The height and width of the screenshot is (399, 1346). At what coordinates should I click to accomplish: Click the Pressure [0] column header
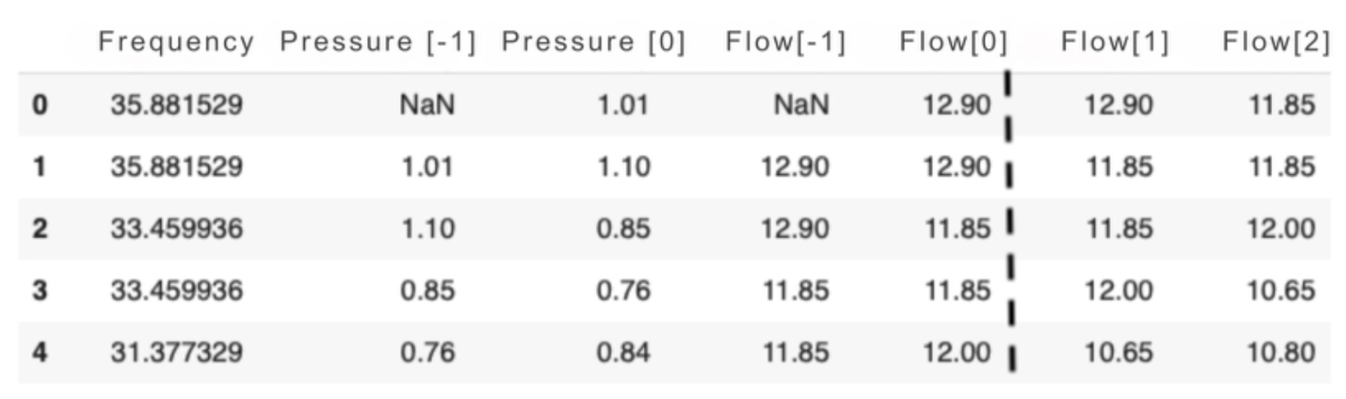coord(593,42)
